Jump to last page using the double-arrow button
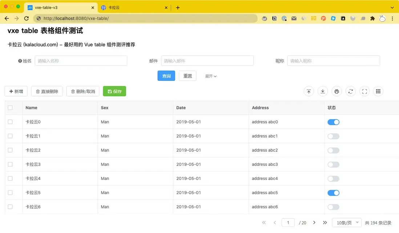Screen dimensions: 399x233 pyautogui.click(x=325, y=222)
